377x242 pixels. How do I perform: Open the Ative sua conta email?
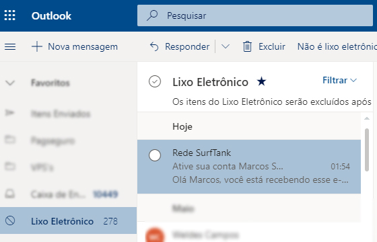point(249,167)
